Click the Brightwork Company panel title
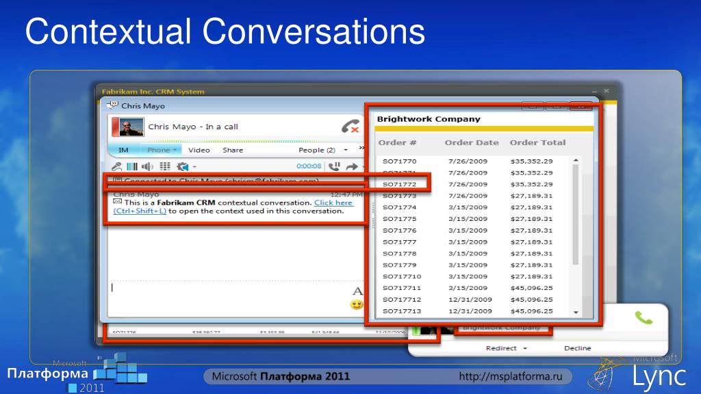This screenshot has width=701, height=394. [429, 119]
